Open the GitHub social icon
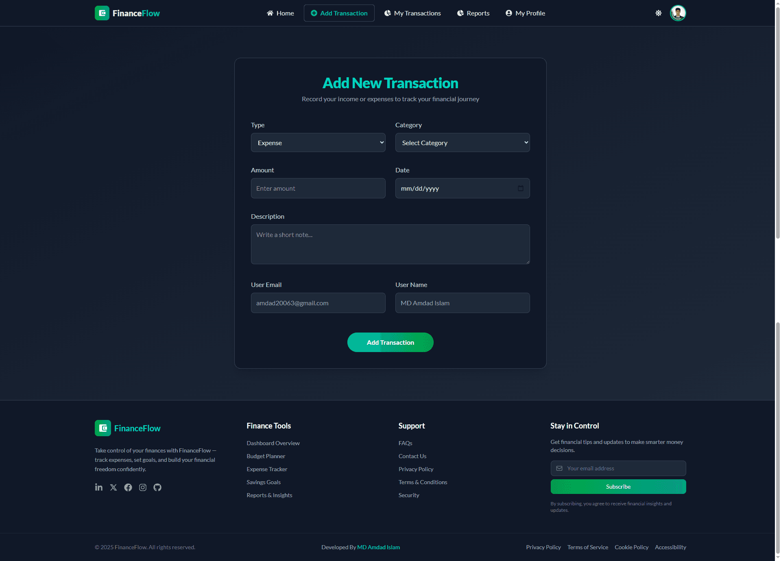 pyautogui.click(x=157, y=487)
